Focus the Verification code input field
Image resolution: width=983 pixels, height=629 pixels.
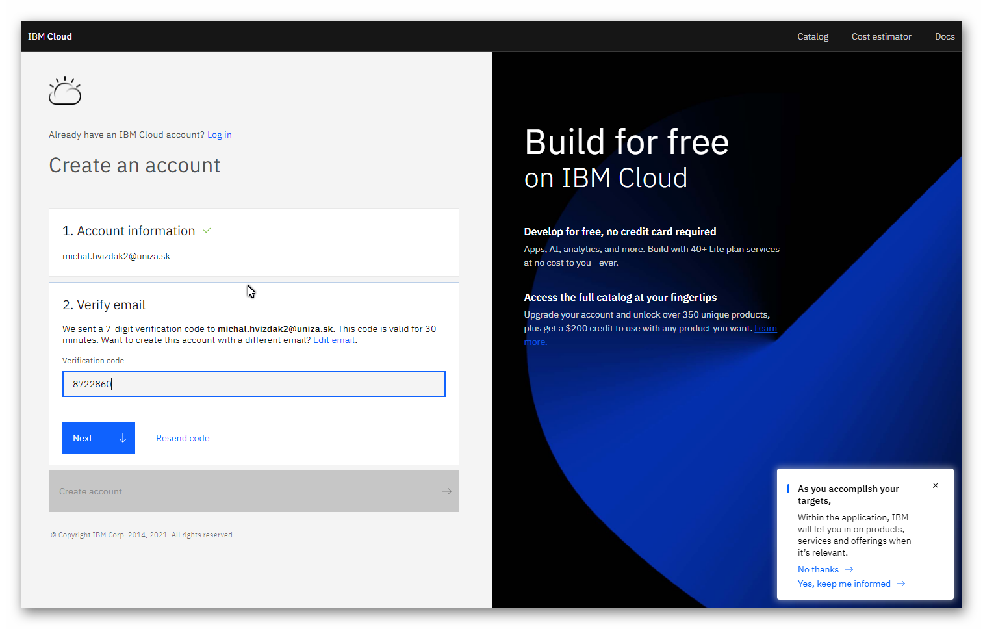pyautogui.click(x=253, y=384)
